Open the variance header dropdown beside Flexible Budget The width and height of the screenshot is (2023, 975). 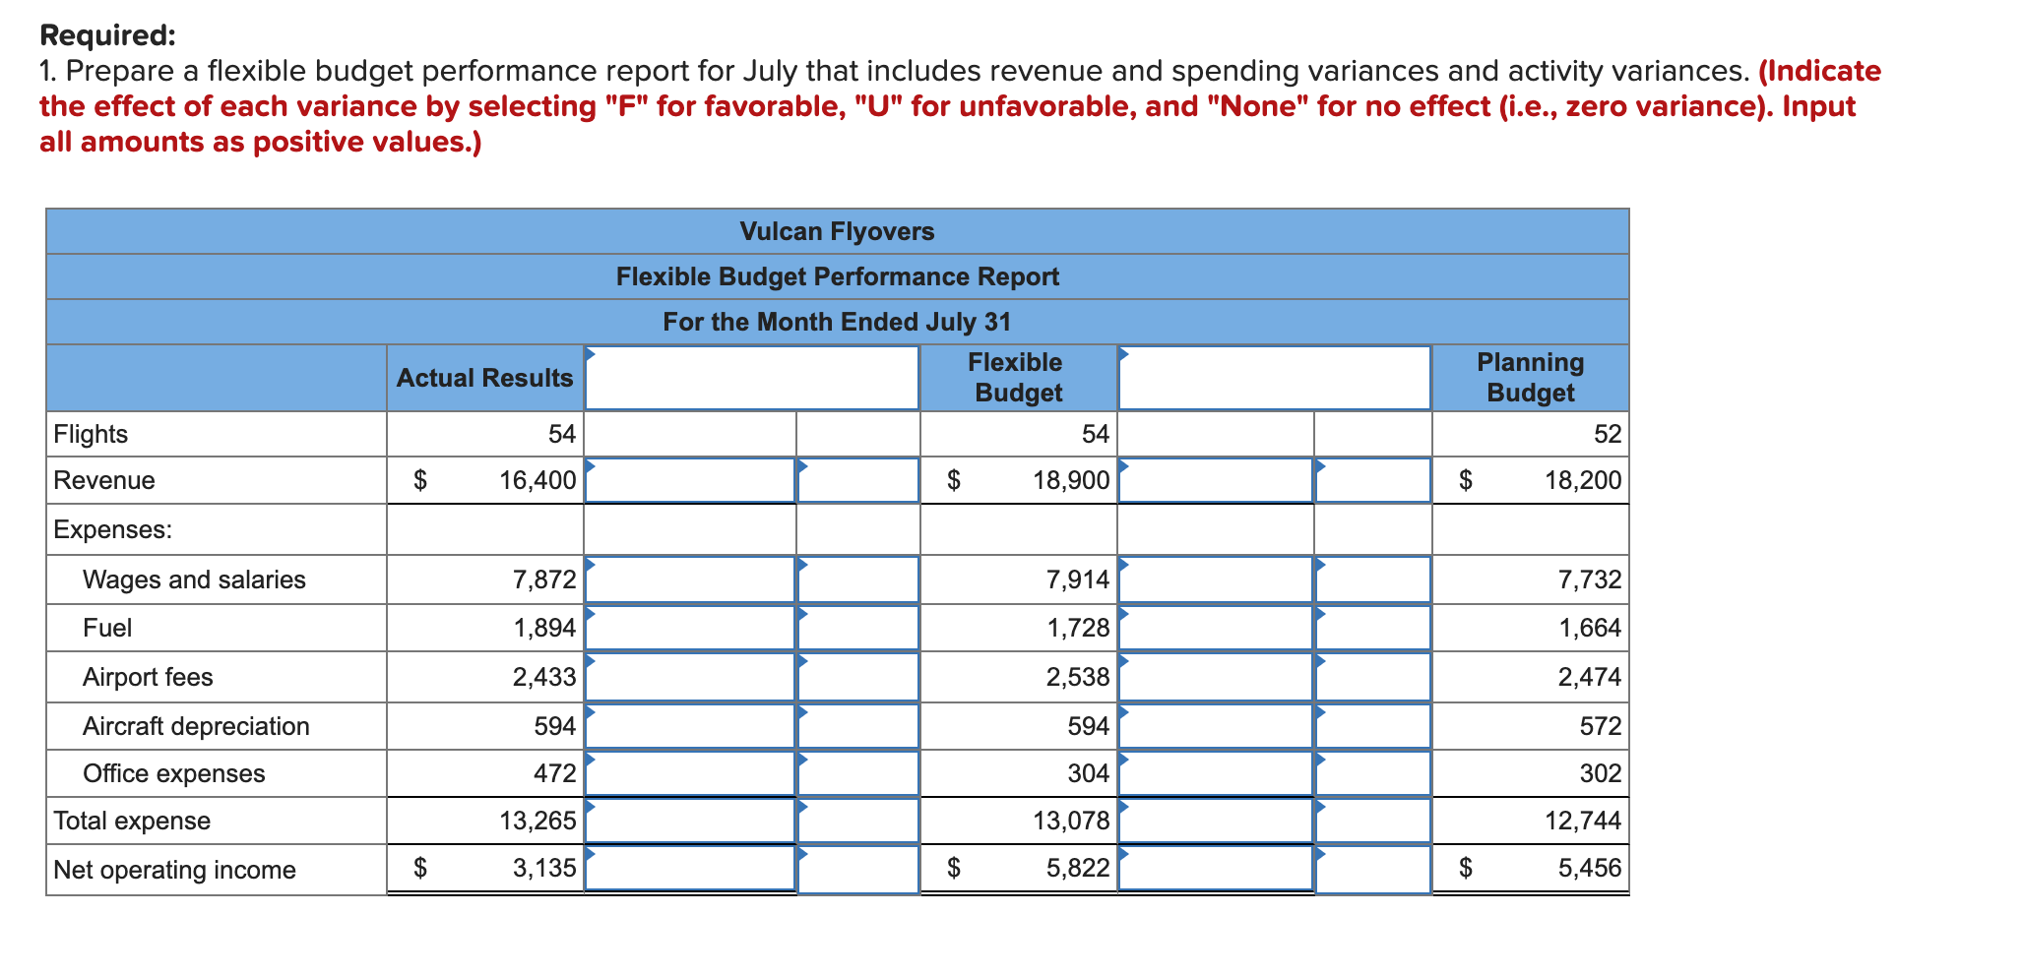click(1275, 378)
